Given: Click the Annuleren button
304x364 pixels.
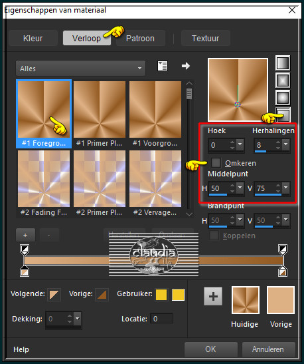Looking at the screenshot, I should (x=268, y=349).
